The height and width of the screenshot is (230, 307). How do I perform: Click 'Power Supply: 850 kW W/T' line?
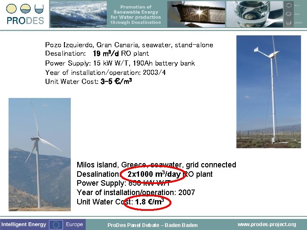pyautogui.click(x=124, y=183)
